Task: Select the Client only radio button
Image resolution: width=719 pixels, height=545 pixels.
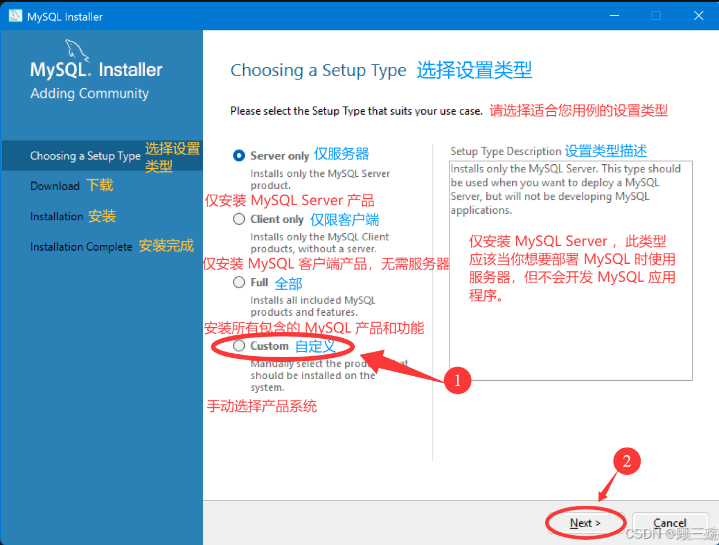Action: click(239, 219)
